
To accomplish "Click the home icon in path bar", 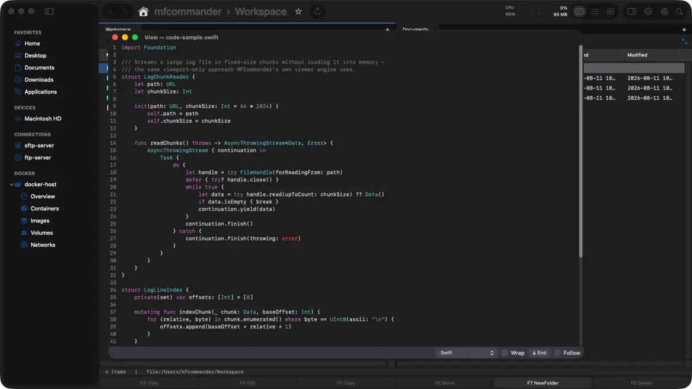I will click(x=144, y=12).
